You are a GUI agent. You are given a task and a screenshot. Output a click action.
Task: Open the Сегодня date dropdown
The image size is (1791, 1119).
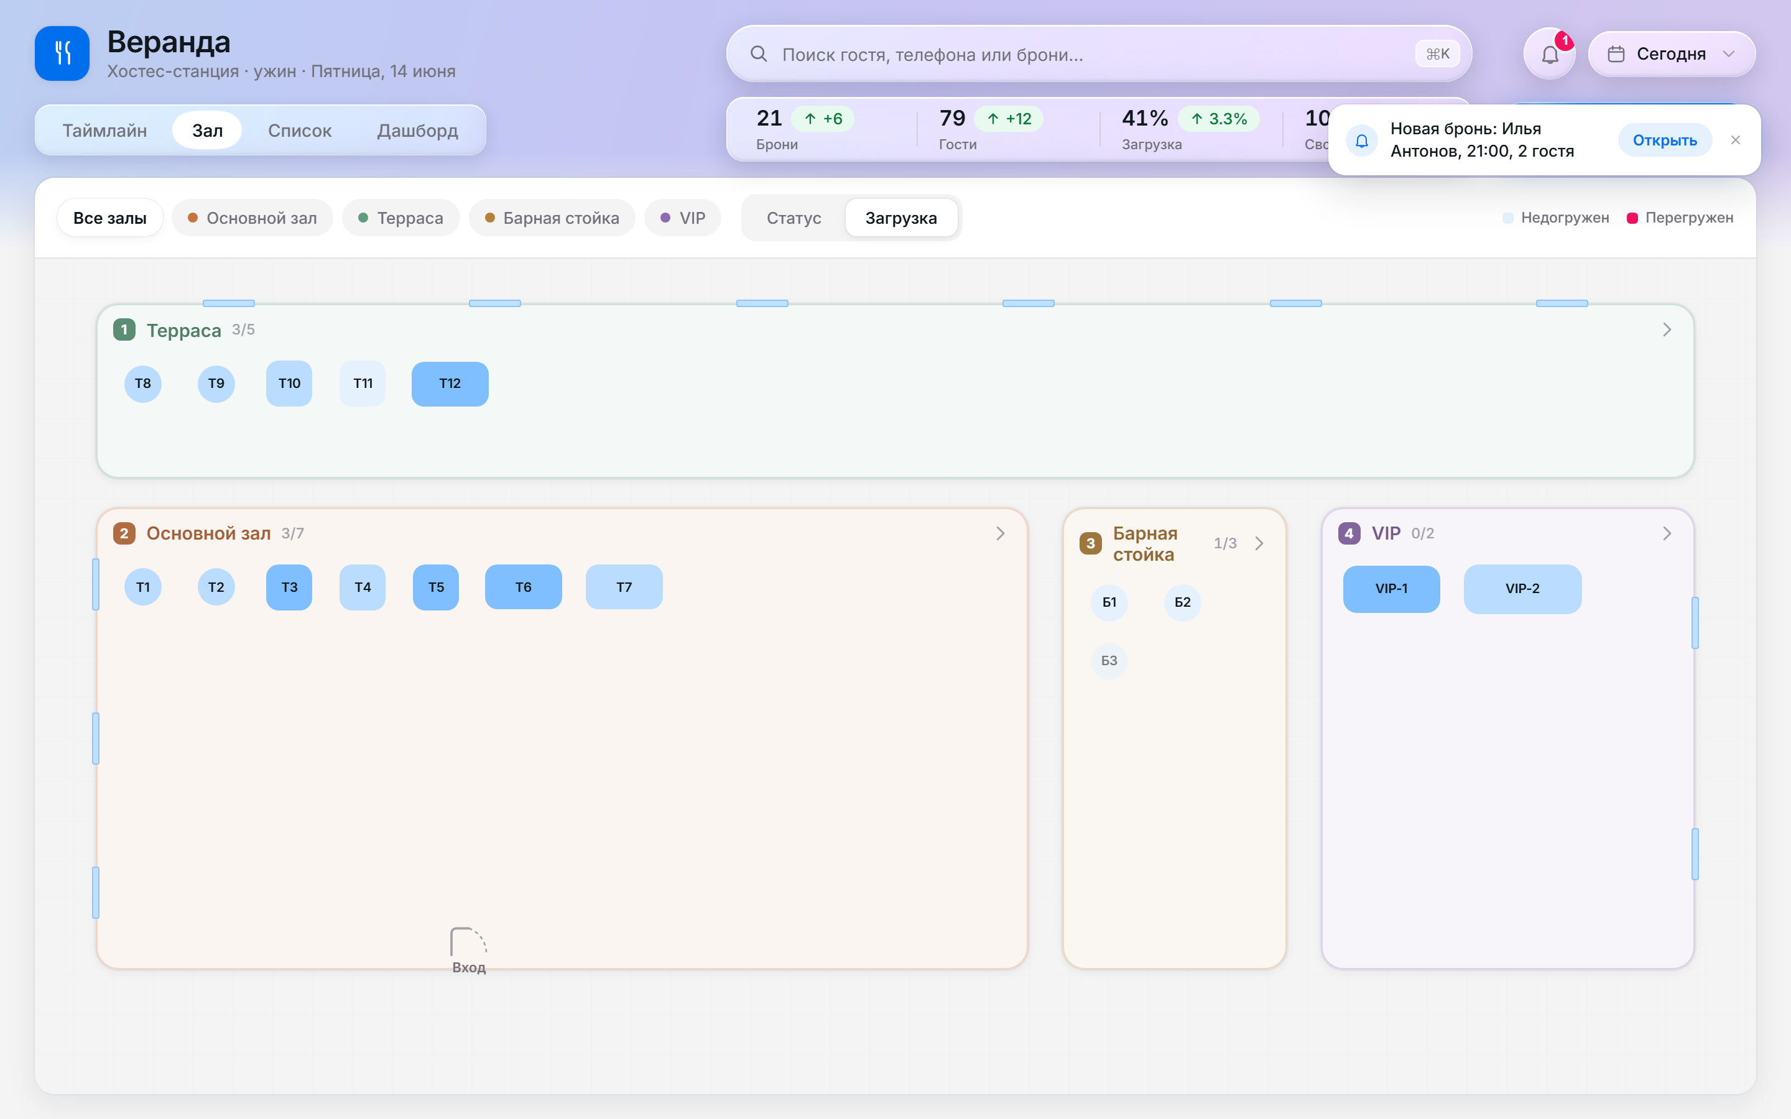tap(1671, 54)
